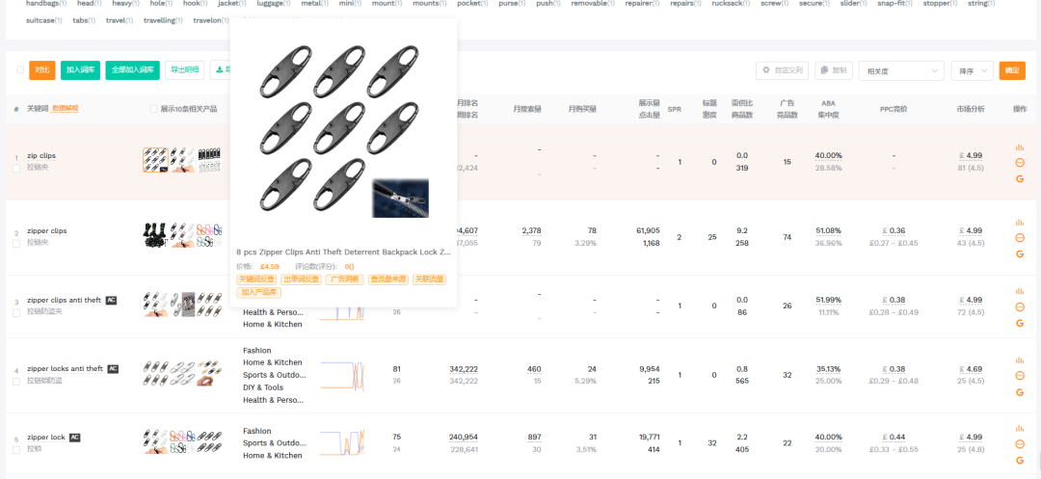The width and height of the screenshot is (1041, 479).
Task: Open bar chart icon for zipper clips anti theft row
Action: click(1020, 291)
